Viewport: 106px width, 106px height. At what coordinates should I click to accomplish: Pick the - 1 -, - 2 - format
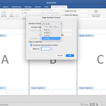click(x=51, y=27)
